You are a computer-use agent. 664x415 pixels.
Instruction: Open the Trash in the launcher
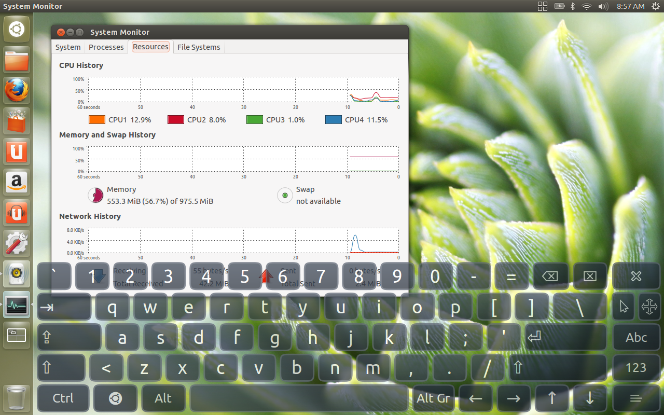pyautogui.click(x=17, y=398)
